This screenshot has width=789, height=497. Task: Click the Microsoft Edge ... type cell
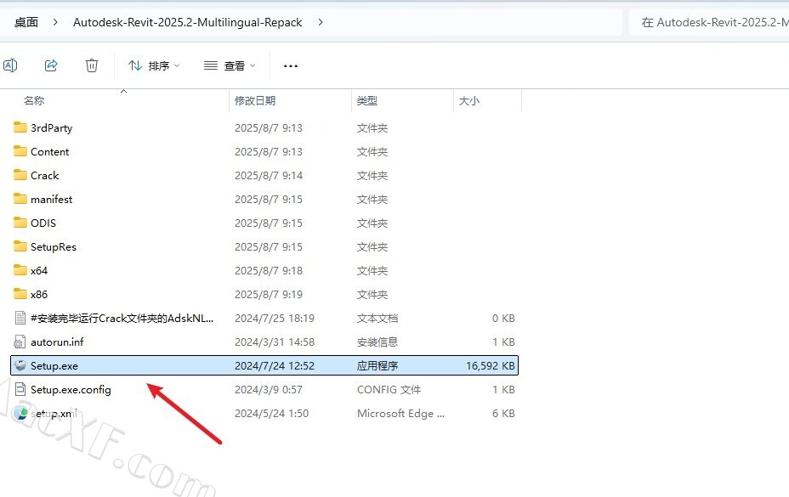[400, 414]
